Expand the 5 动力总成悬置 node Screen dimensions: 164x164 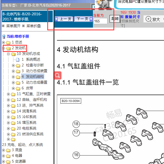[x=13, y=83]
